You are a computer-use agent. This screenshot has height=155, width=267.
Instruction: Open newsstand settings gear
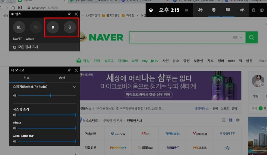[x=238, y=120]
